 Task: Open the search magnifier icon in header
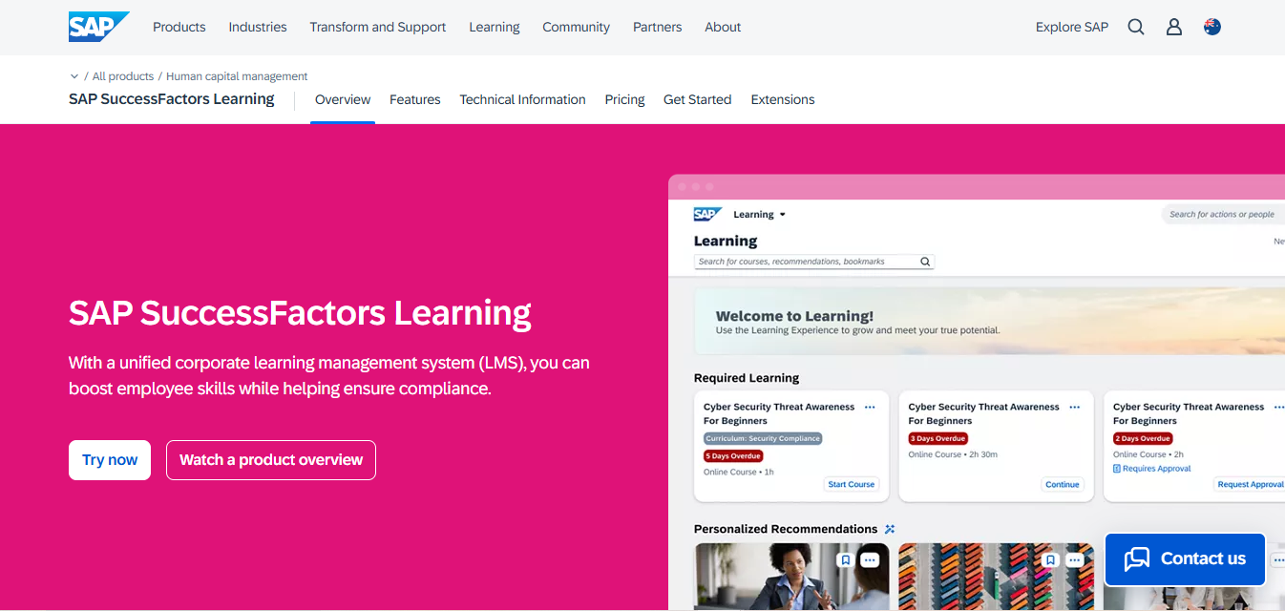(x=1136, y=27)
